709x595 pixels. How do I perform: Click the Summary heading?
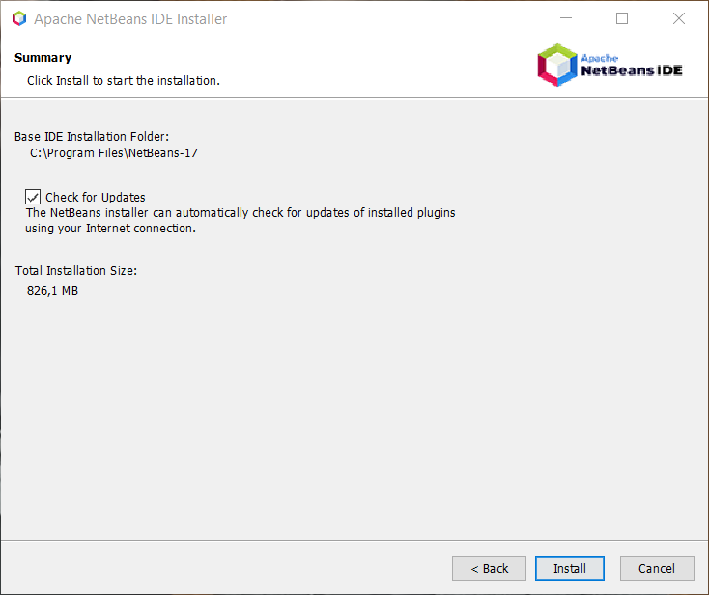pos(43,58)
